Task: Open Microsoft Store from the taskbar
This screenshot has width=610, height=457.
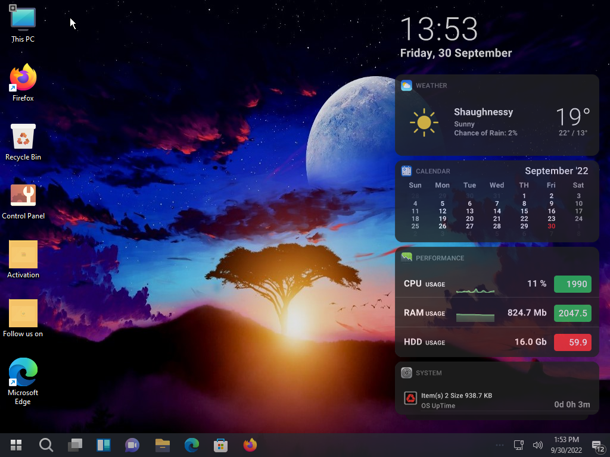Action: pyautogui.click(x=220, y=445)
